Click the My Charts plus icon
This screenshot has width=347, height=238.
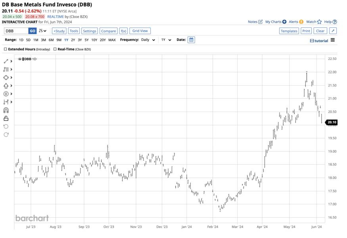(x=284, y=22)
